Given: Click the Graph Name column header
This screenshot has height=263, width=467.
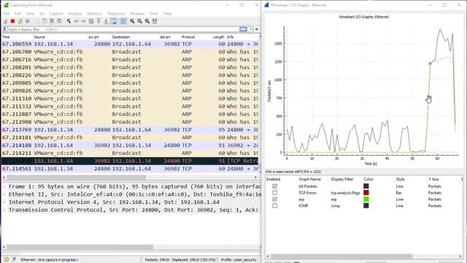Looking at the screenshot, I should coord(309,179).
